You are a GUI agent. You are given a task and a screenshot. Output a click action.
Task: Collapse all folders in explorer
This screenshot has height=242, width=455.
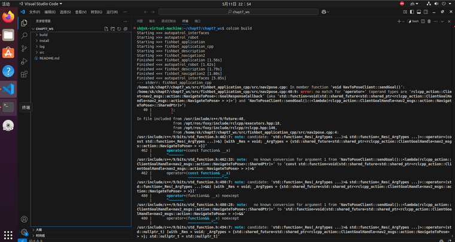(125, 29)
